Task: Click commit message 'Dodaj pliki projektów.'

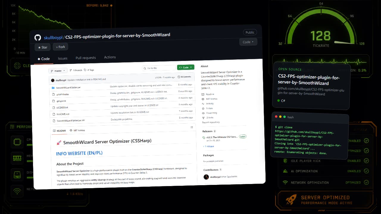Action: [x=121, y=119]
